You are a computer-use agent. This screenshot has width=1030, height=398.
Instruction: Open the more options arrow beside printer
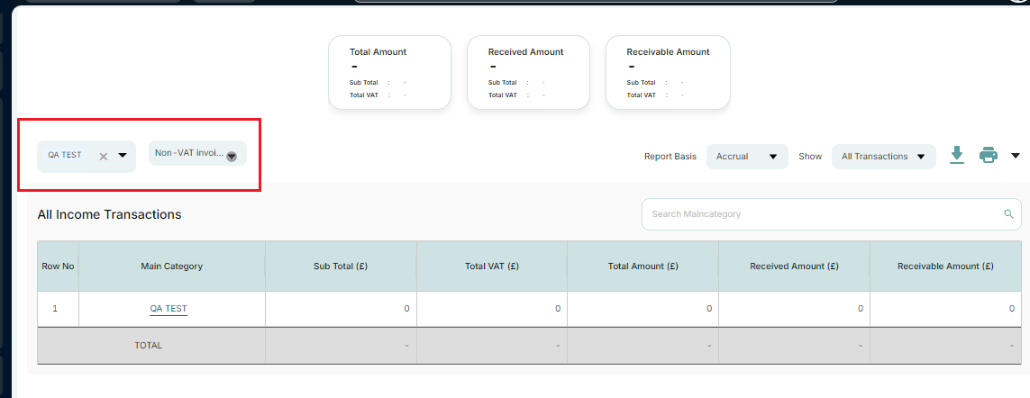(1016, 156)
